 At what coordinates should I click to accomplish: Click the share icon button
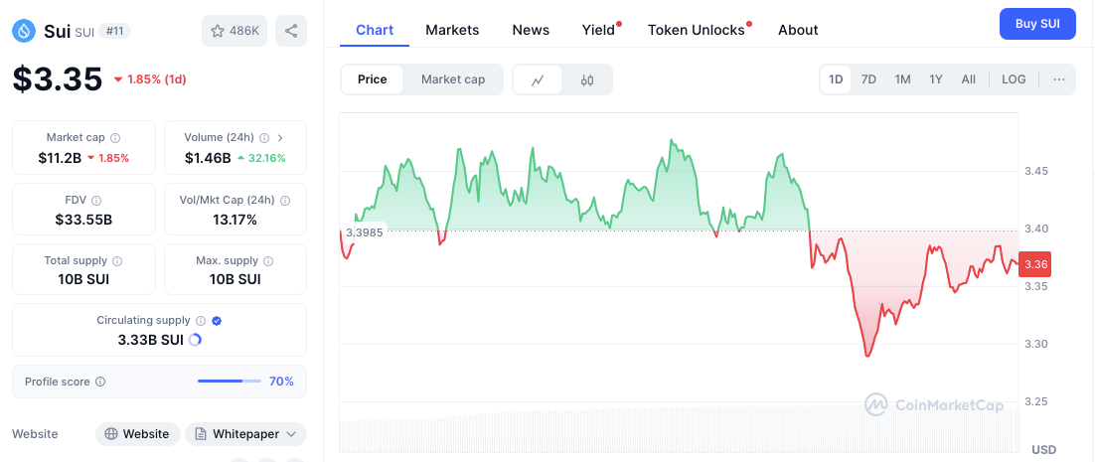pyautogui.click(x=291, y=31)
